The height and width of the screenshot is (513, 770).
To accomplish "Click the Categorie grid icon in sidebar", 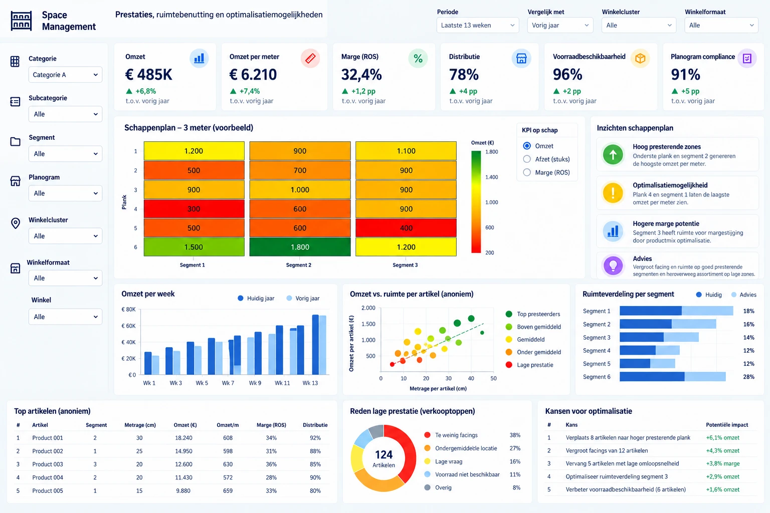I will tap(15, 61).
